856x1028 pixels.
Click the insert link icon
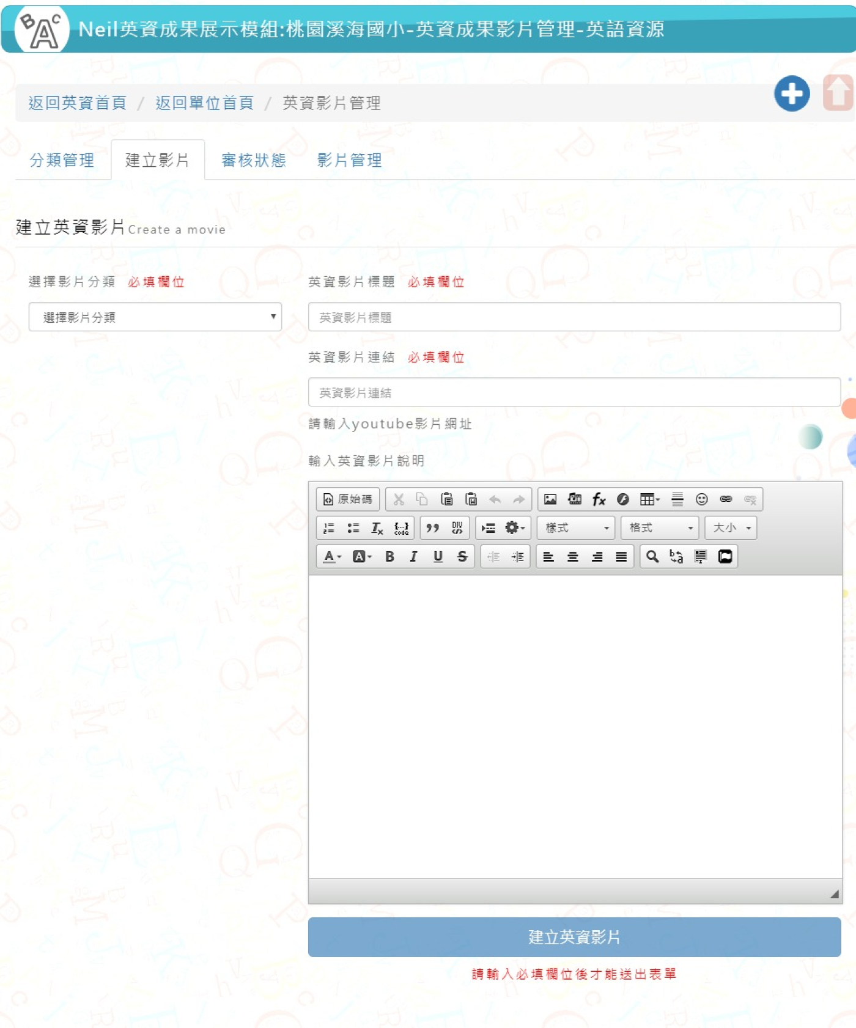(x=726, y=499)
